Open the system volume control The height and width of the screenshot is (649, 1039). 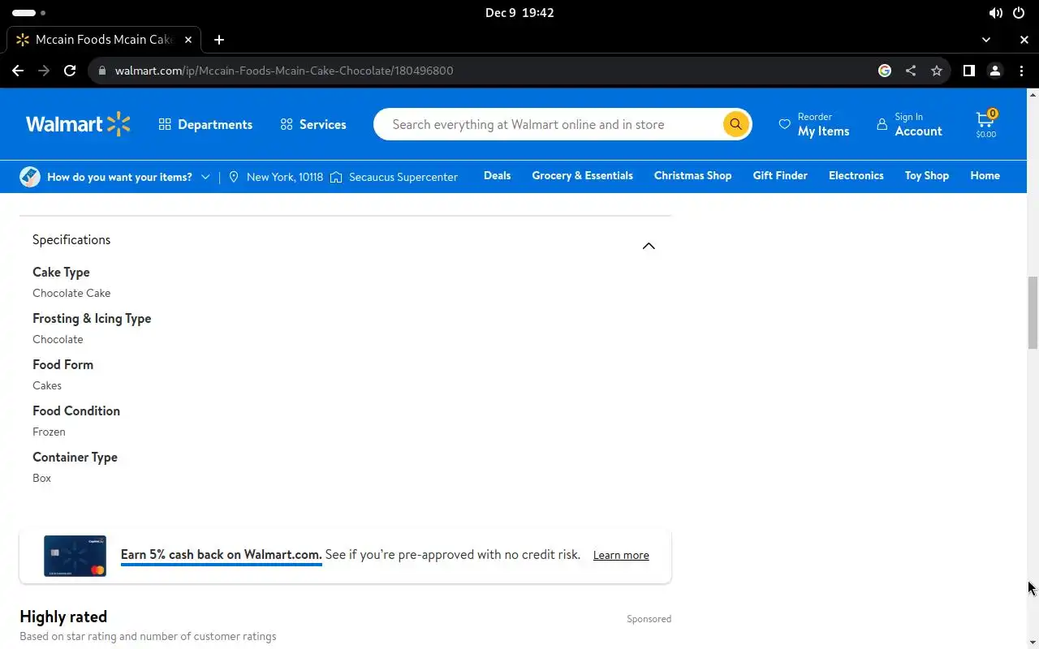[995, 13]
